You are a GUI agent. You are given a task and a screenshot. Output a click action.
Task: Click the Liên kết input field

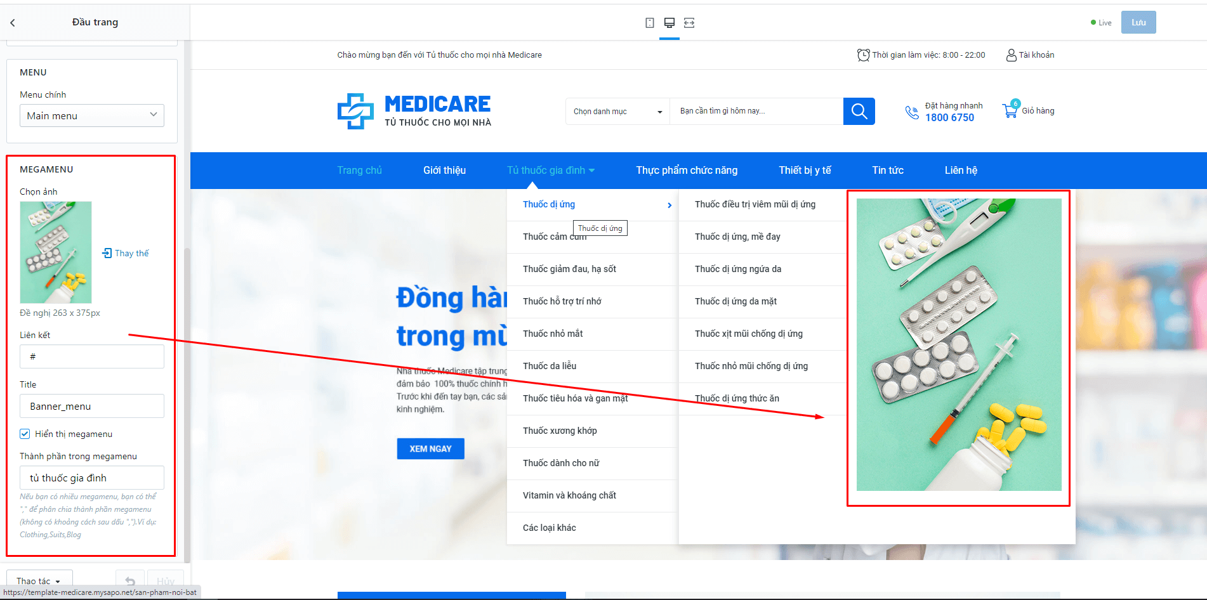click(x=92, y=356)
